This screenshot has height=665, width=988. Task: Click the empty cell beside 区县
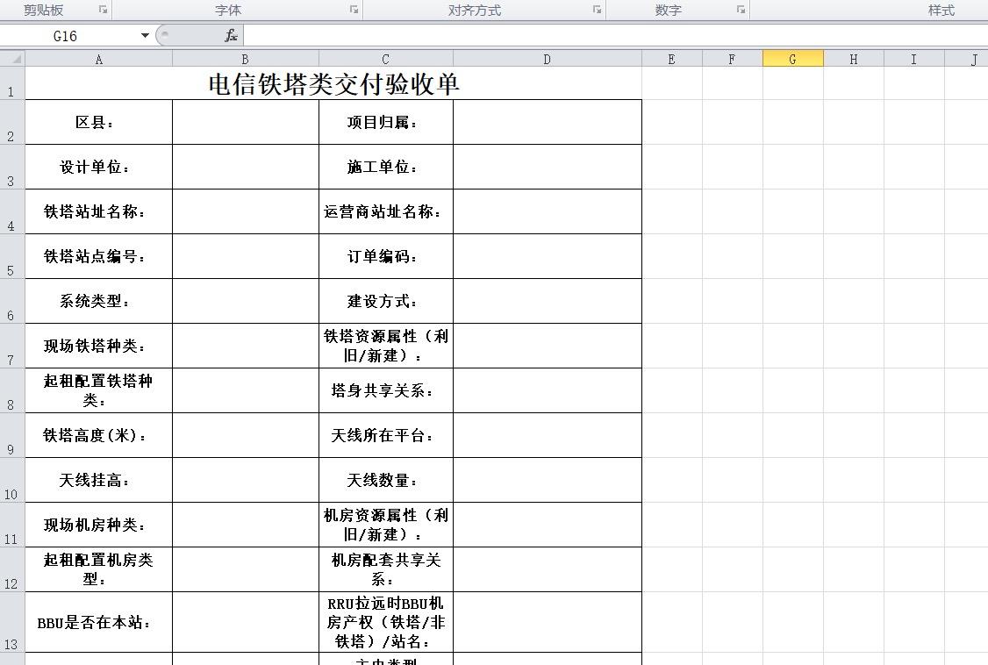pyautogui.click(x=246, y=122)
